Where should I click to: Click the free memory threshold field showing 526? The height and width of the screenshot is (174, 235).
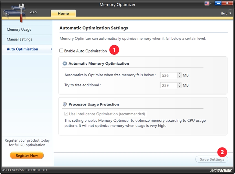pos(168,75)
